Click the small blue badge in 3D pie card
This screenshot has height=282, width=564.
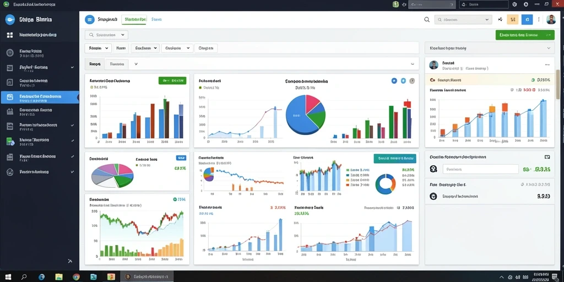(x=181, y=158)
